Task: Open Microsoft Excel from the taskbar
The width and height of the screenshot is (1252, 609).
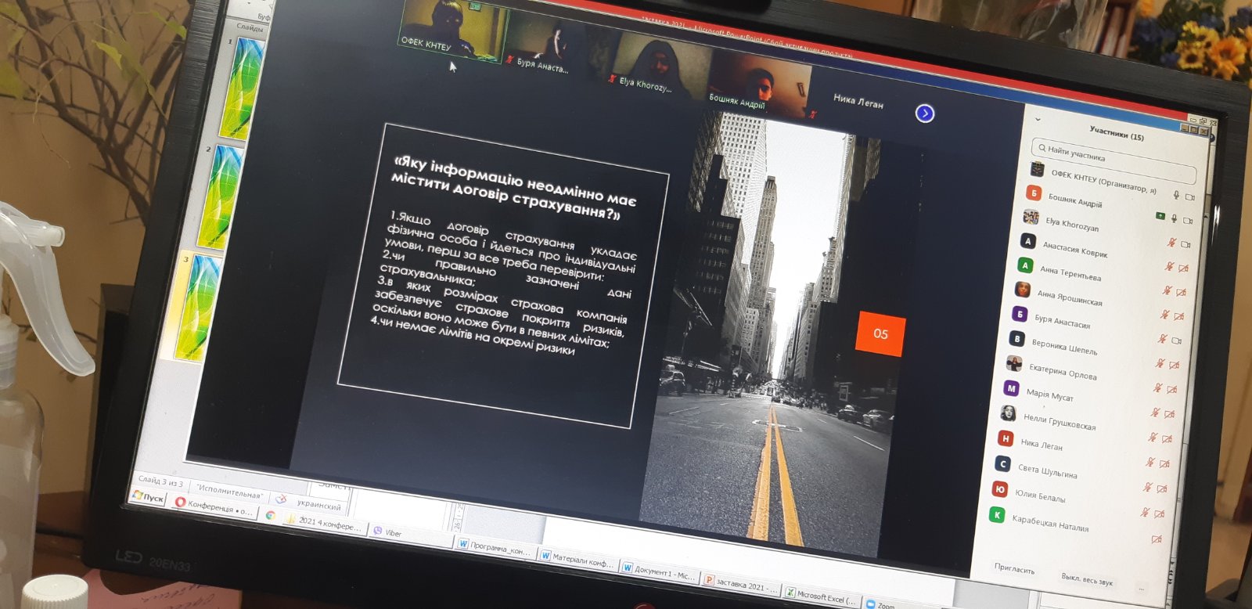Action: tap(822, 596)
